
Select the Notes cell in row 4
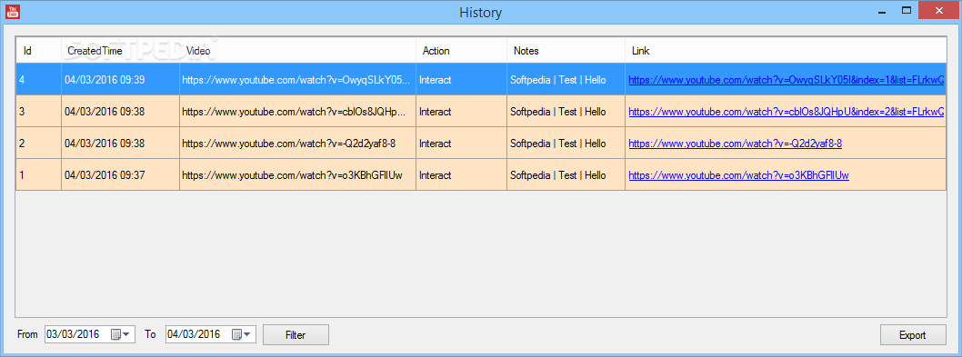tap(566, 79)
